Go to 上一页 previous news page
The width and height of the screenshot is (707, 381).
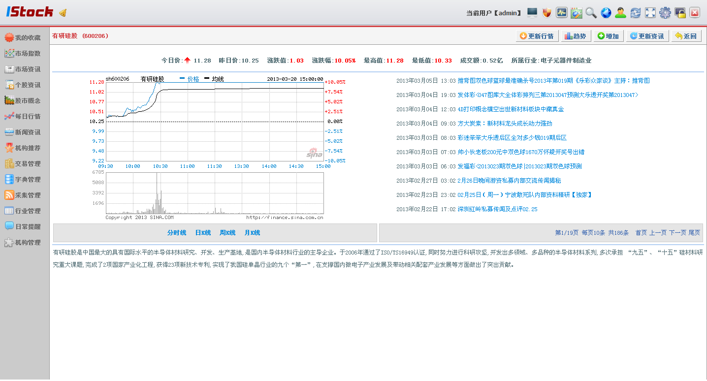click(x=658, y=233)
